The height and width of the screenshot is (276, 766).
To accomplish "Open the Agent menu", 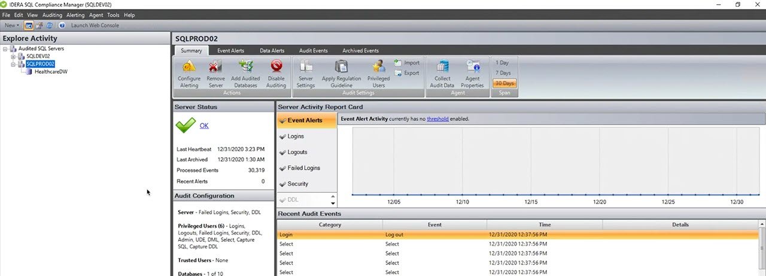I will 96,15.
